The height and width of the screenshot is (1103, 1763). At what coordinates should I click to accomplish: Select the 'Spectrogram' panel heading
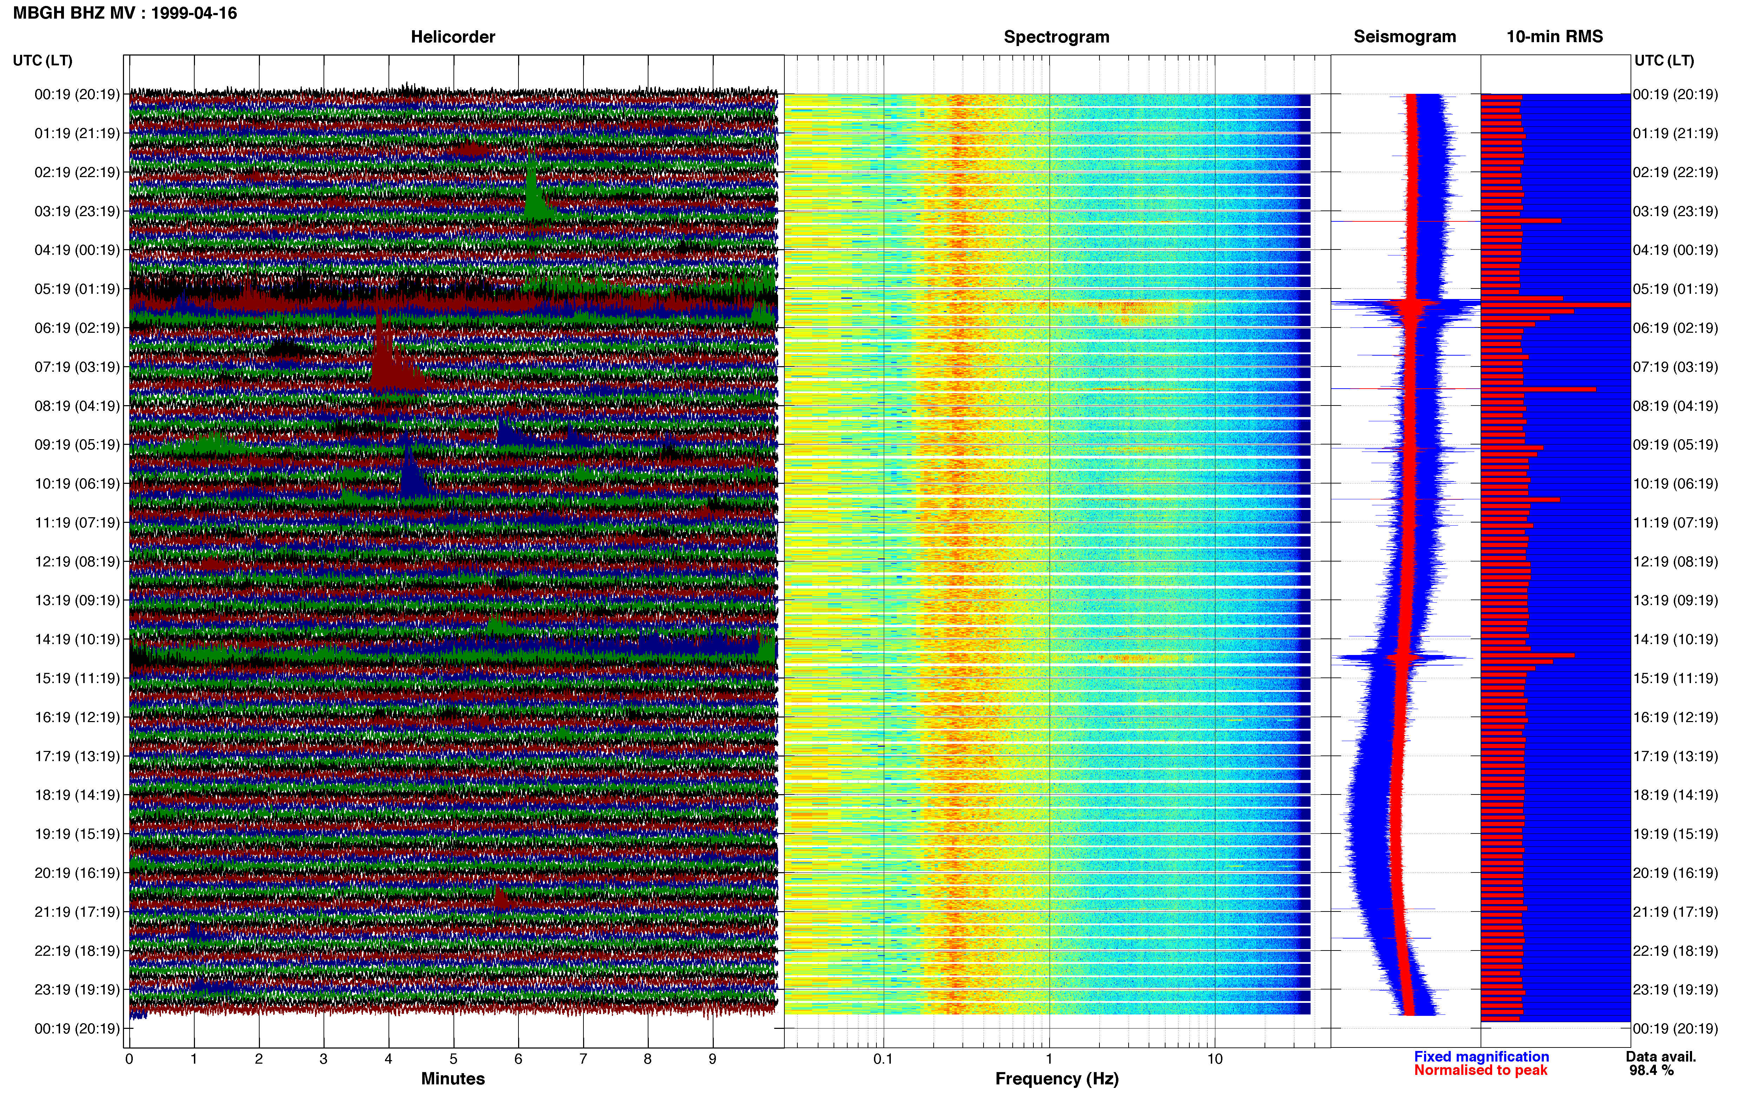(x=1057, y=37)
